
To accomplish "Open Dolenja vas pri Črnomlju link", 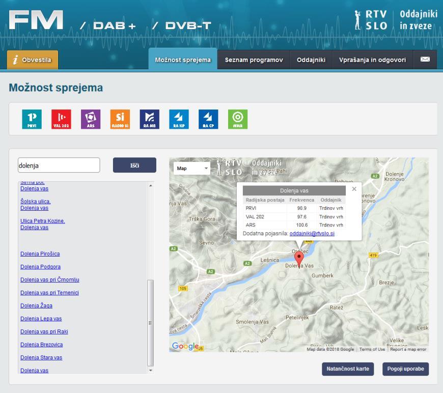I will (50, 279).
